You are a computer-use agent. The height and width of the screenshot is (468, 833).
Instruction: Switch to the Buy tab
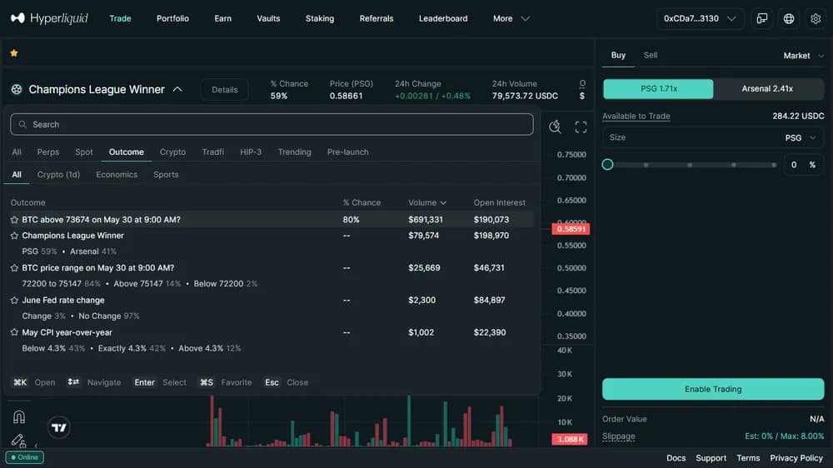point(618,55)
